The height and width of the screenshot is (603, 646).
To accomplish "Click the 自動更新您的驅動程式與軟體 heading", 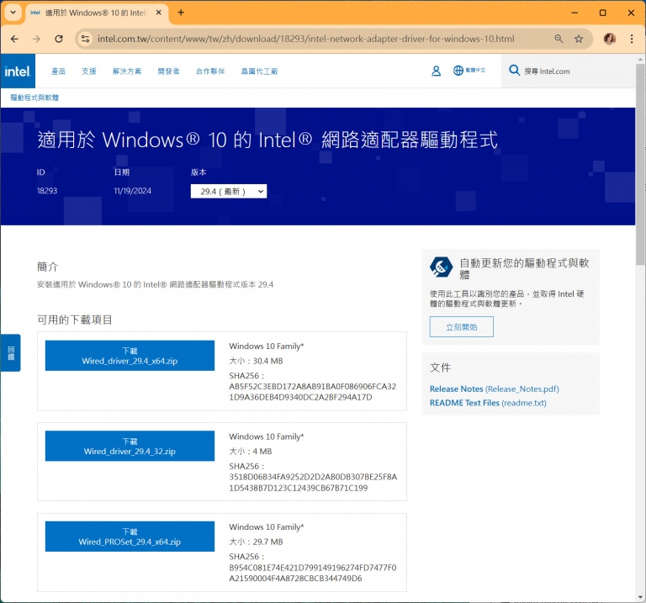I will pyautogui.click(x=524, y=268).
